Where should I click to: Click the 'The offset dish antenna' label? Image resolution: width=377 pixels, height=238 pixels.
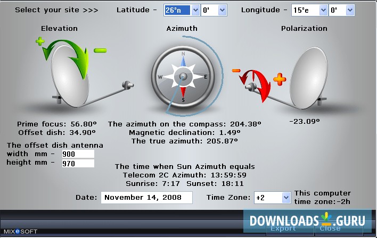[55, 146]
